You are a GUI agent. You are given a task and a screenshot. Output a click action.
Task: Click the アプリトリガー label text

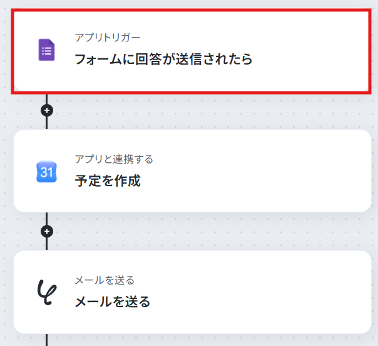click(108, 38)
